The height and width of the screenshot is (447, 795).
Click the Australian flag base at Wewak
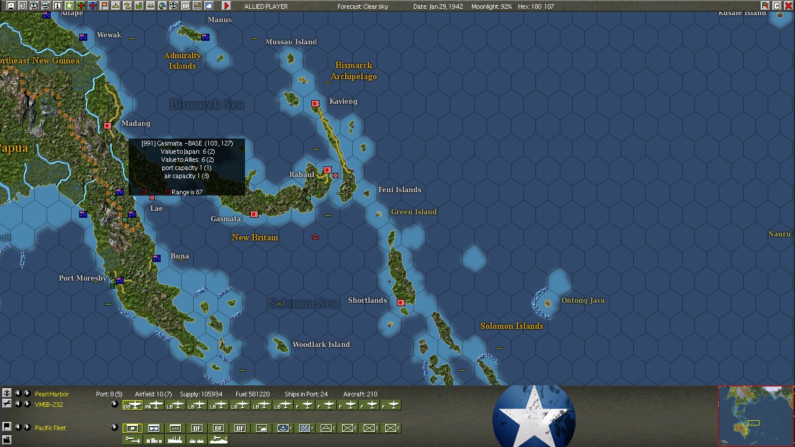pos(83,37)
